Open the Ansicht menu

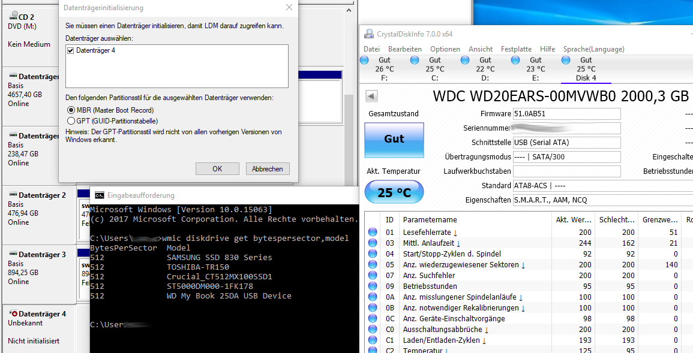(x=481, y=49)
